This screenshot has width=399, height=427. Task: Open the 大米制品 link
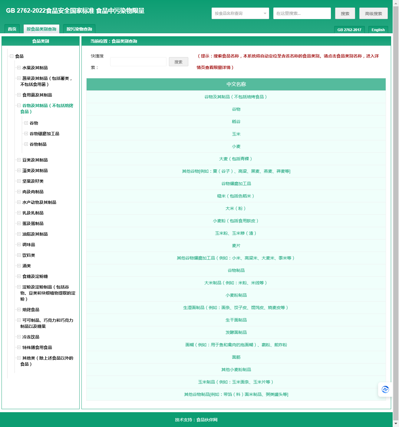(236, 283)
